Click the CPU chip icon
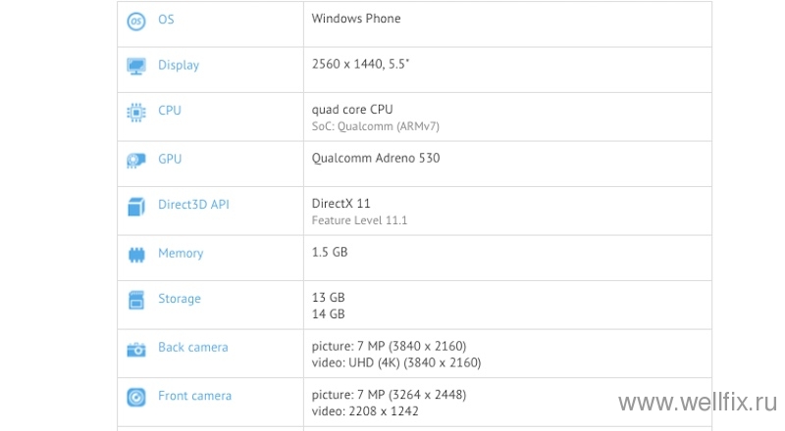This screenshot has width=785, height=431. click(136, 113)
